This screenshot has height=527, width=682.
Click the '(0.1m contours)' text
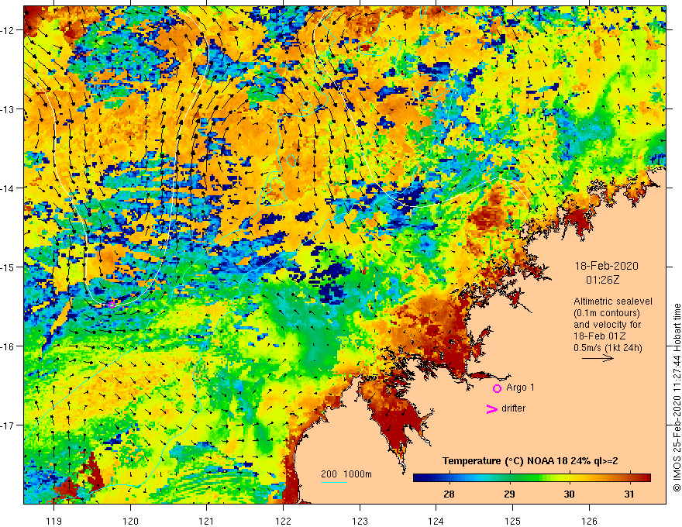click(x=606, y=313)
